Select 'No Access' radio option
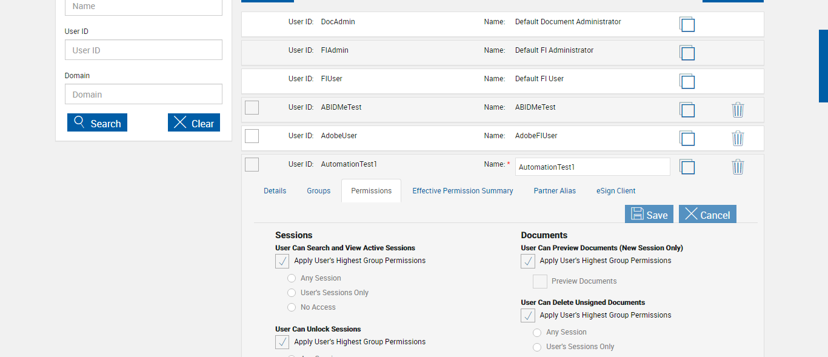 (292, 307)
